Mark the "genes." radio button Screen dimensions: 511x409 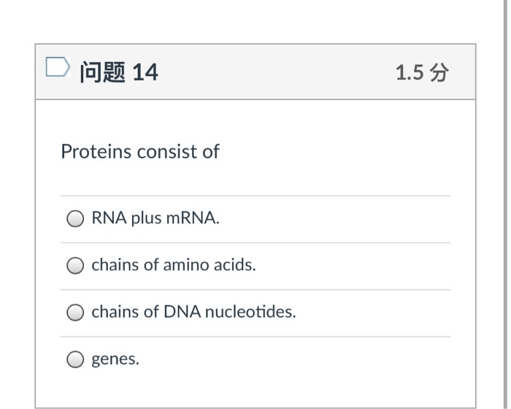[x=75, y=359]
